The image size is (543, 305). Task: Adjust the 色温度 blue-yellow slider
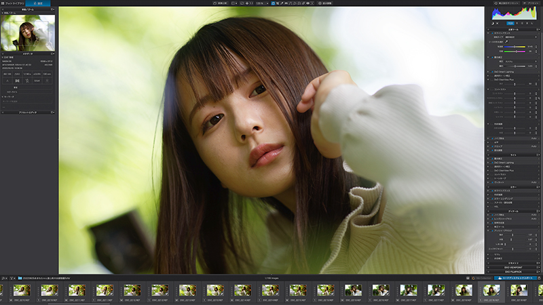click(514, 47)
